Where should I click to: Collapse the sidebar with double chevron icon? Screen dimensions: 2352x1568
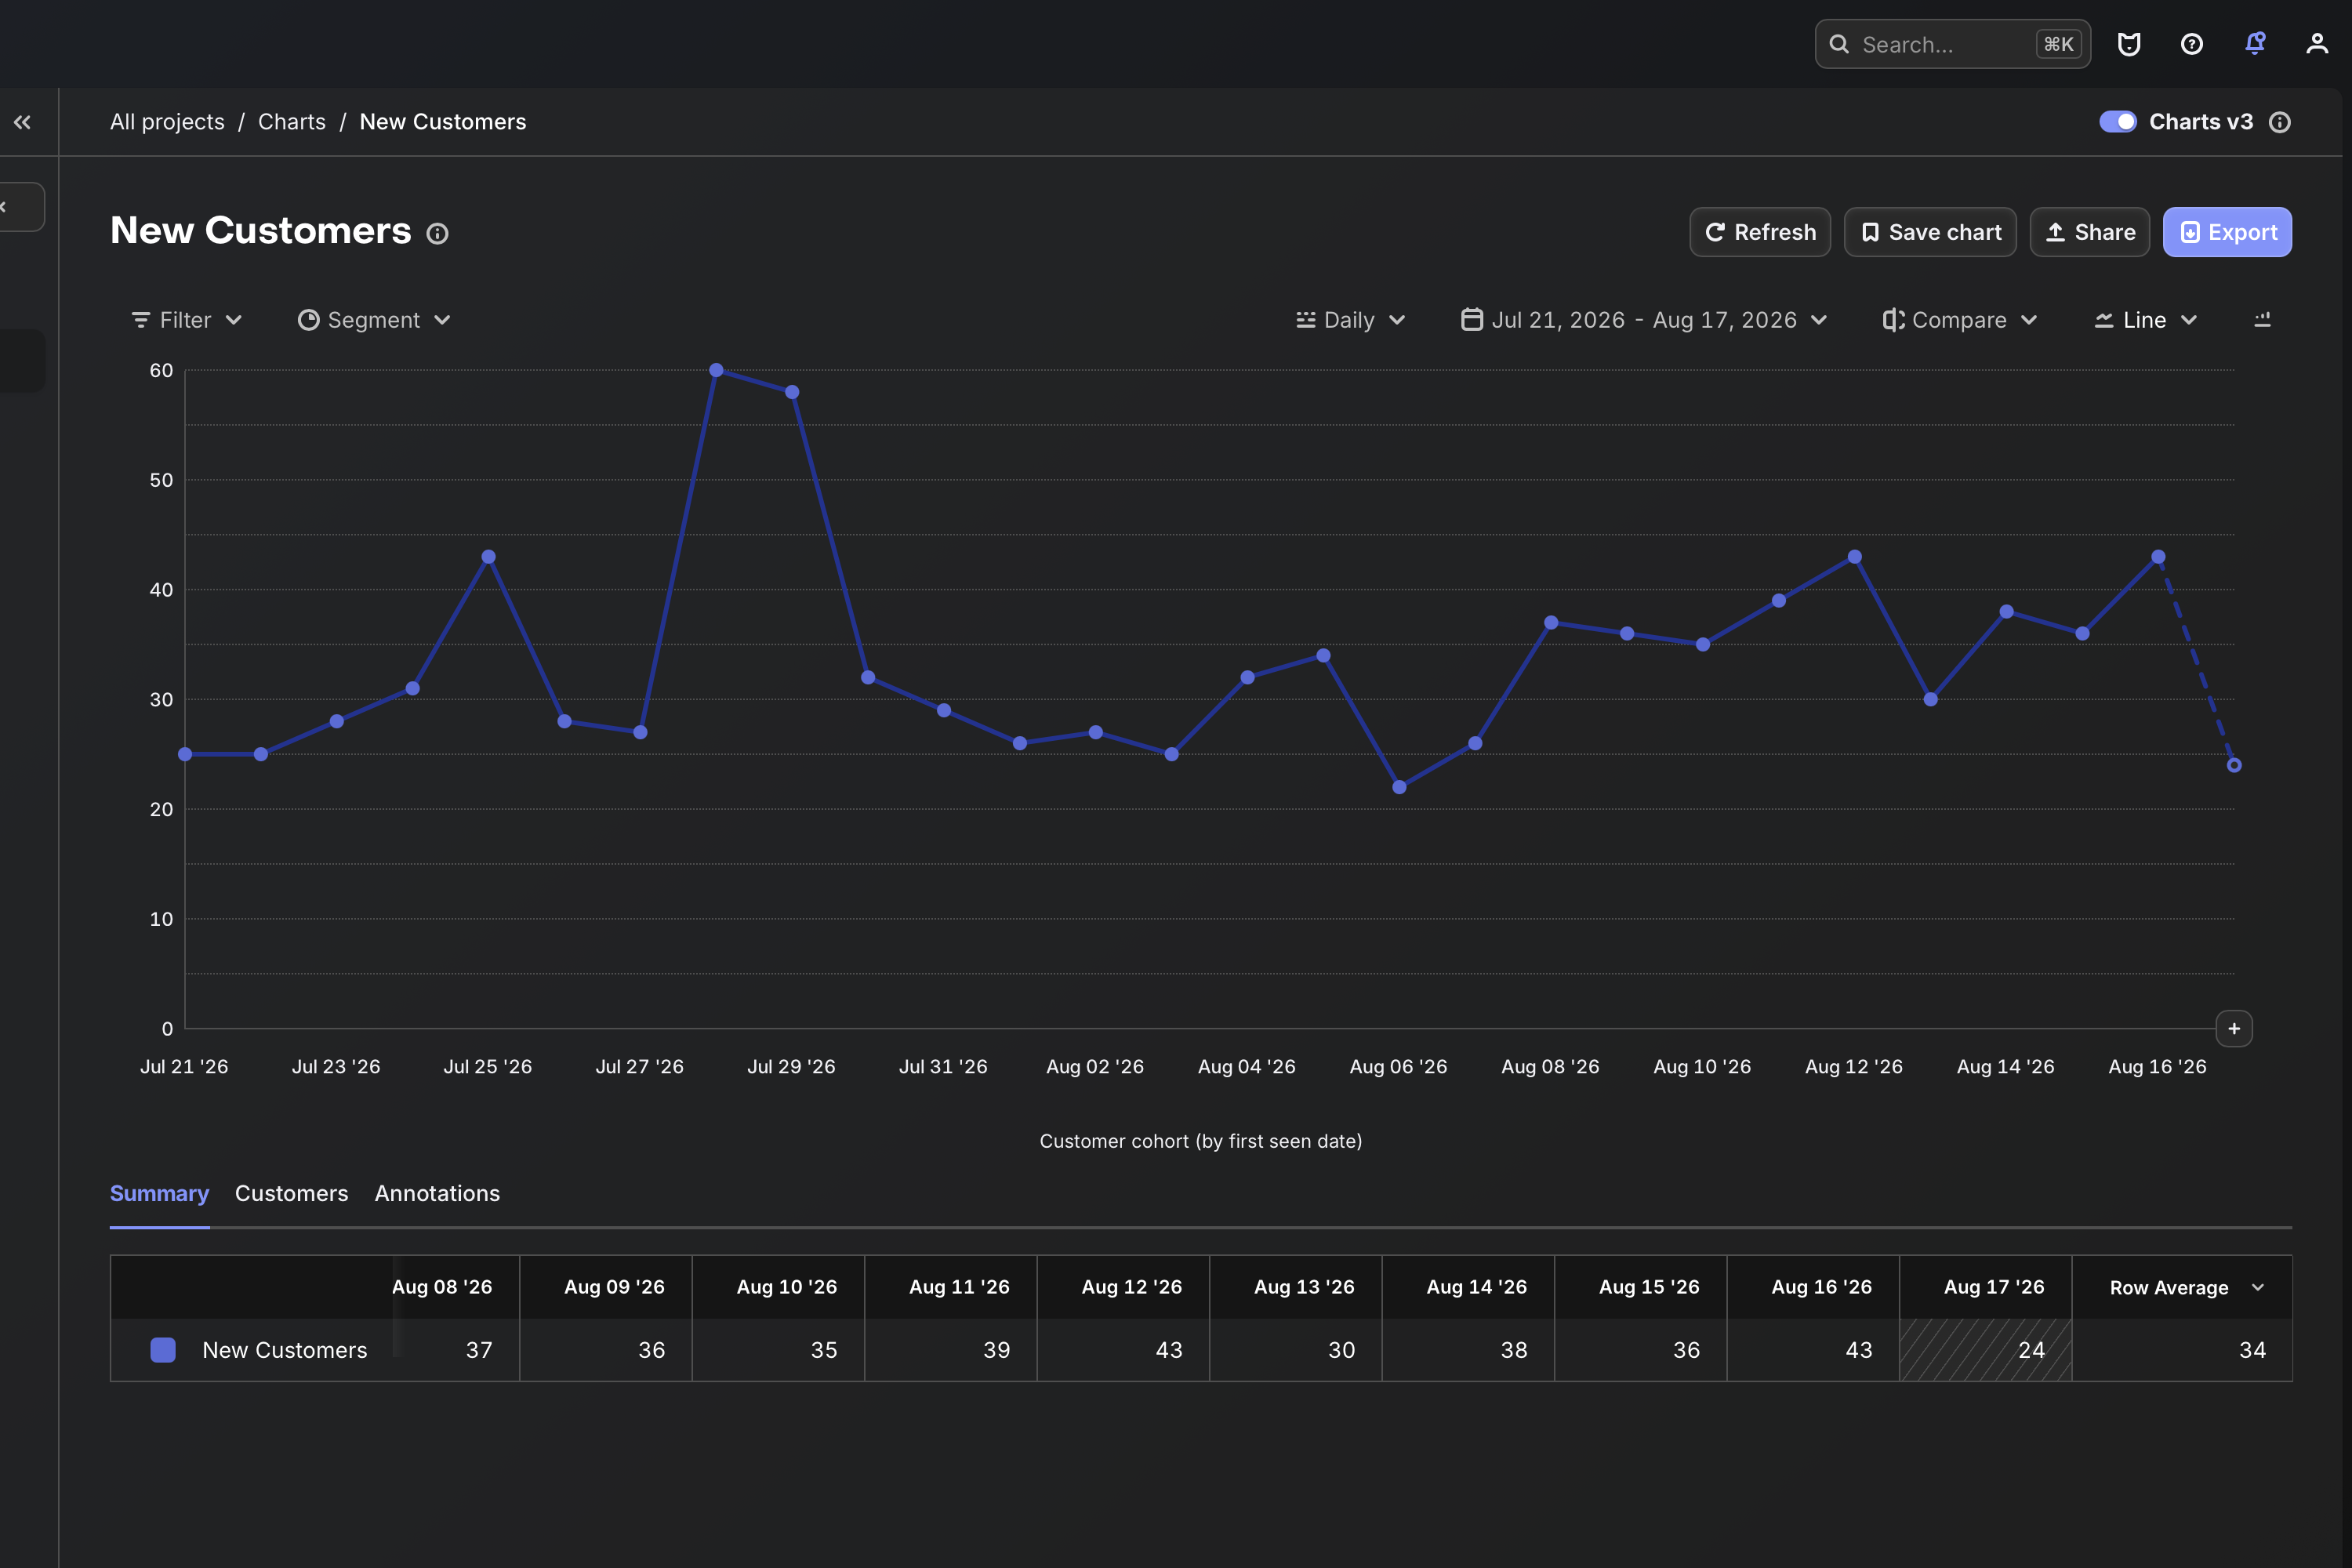22,122
